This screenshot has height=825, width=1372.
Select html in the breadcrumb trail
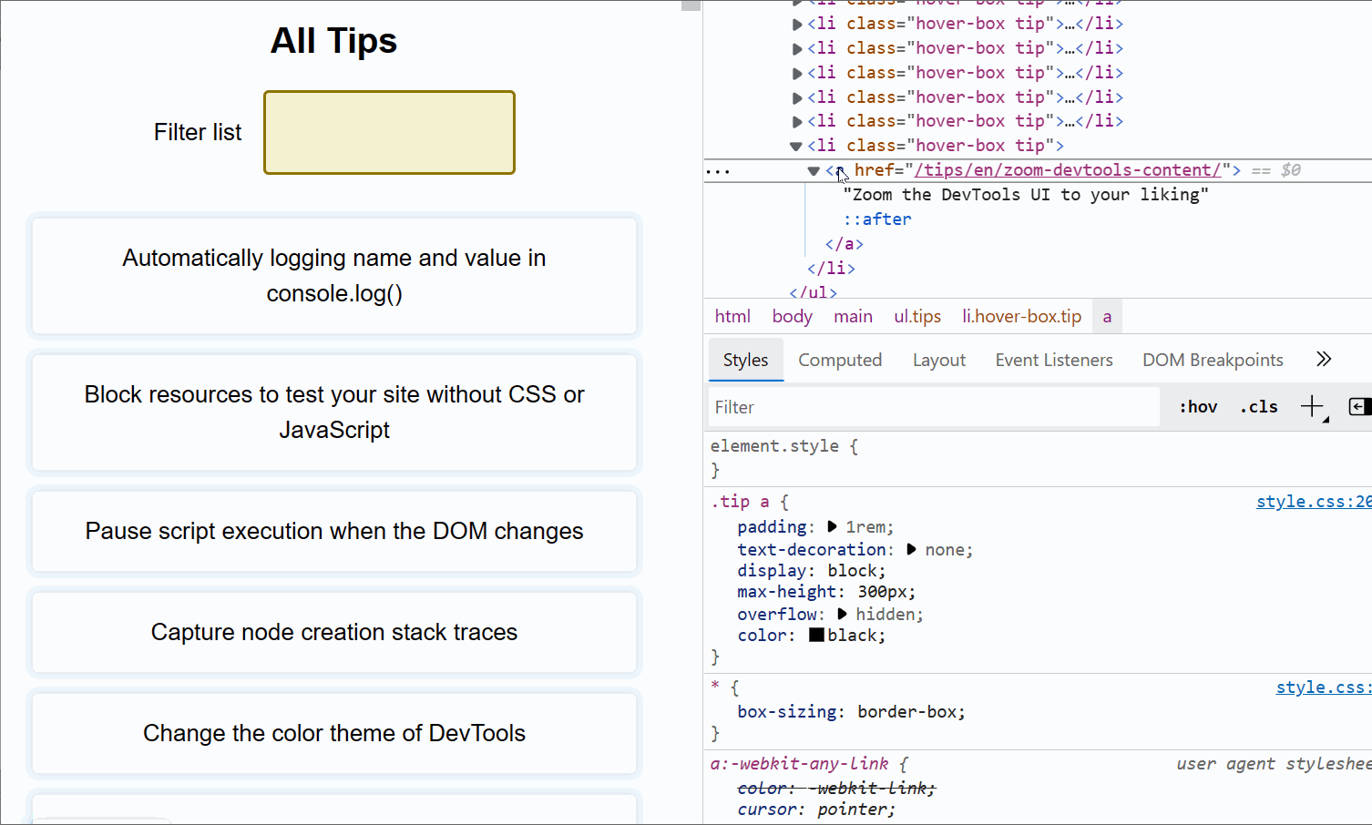tap(732, 316)
